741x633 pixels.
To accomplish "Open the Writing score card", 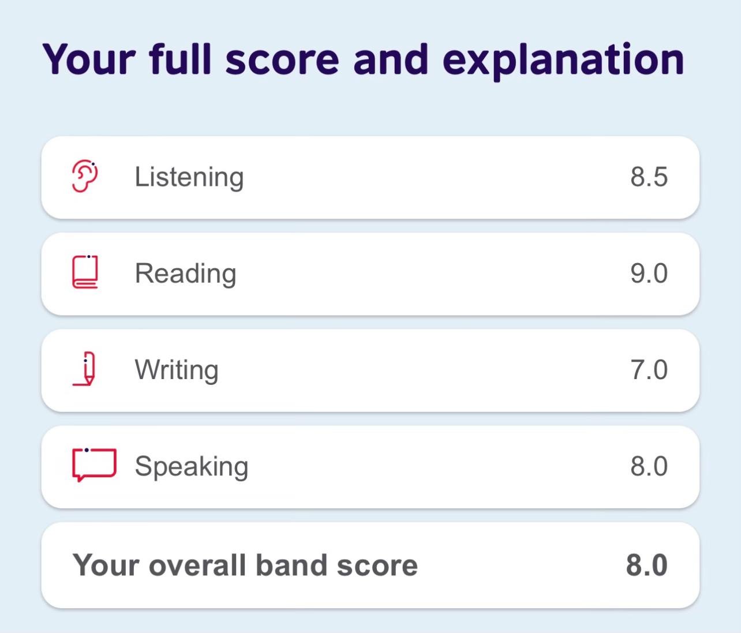I will tap(370, 370).
